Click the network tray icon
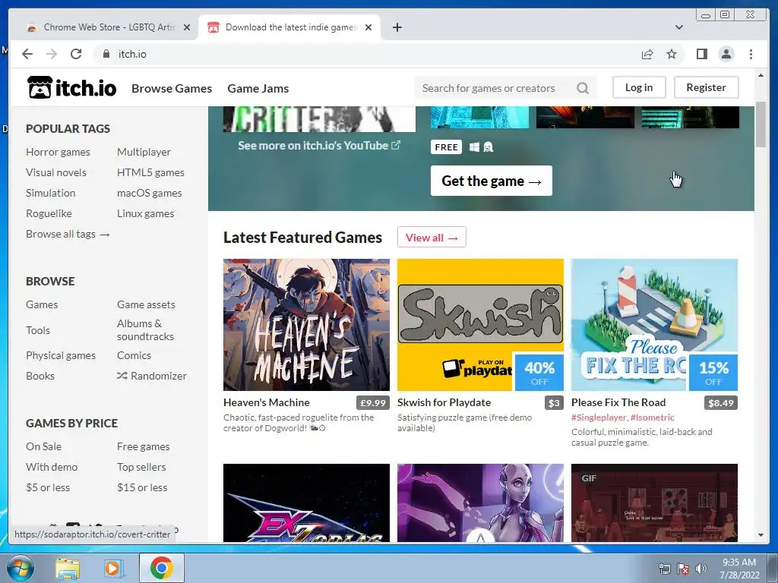778x583 pixels. (x=664, y=569)
